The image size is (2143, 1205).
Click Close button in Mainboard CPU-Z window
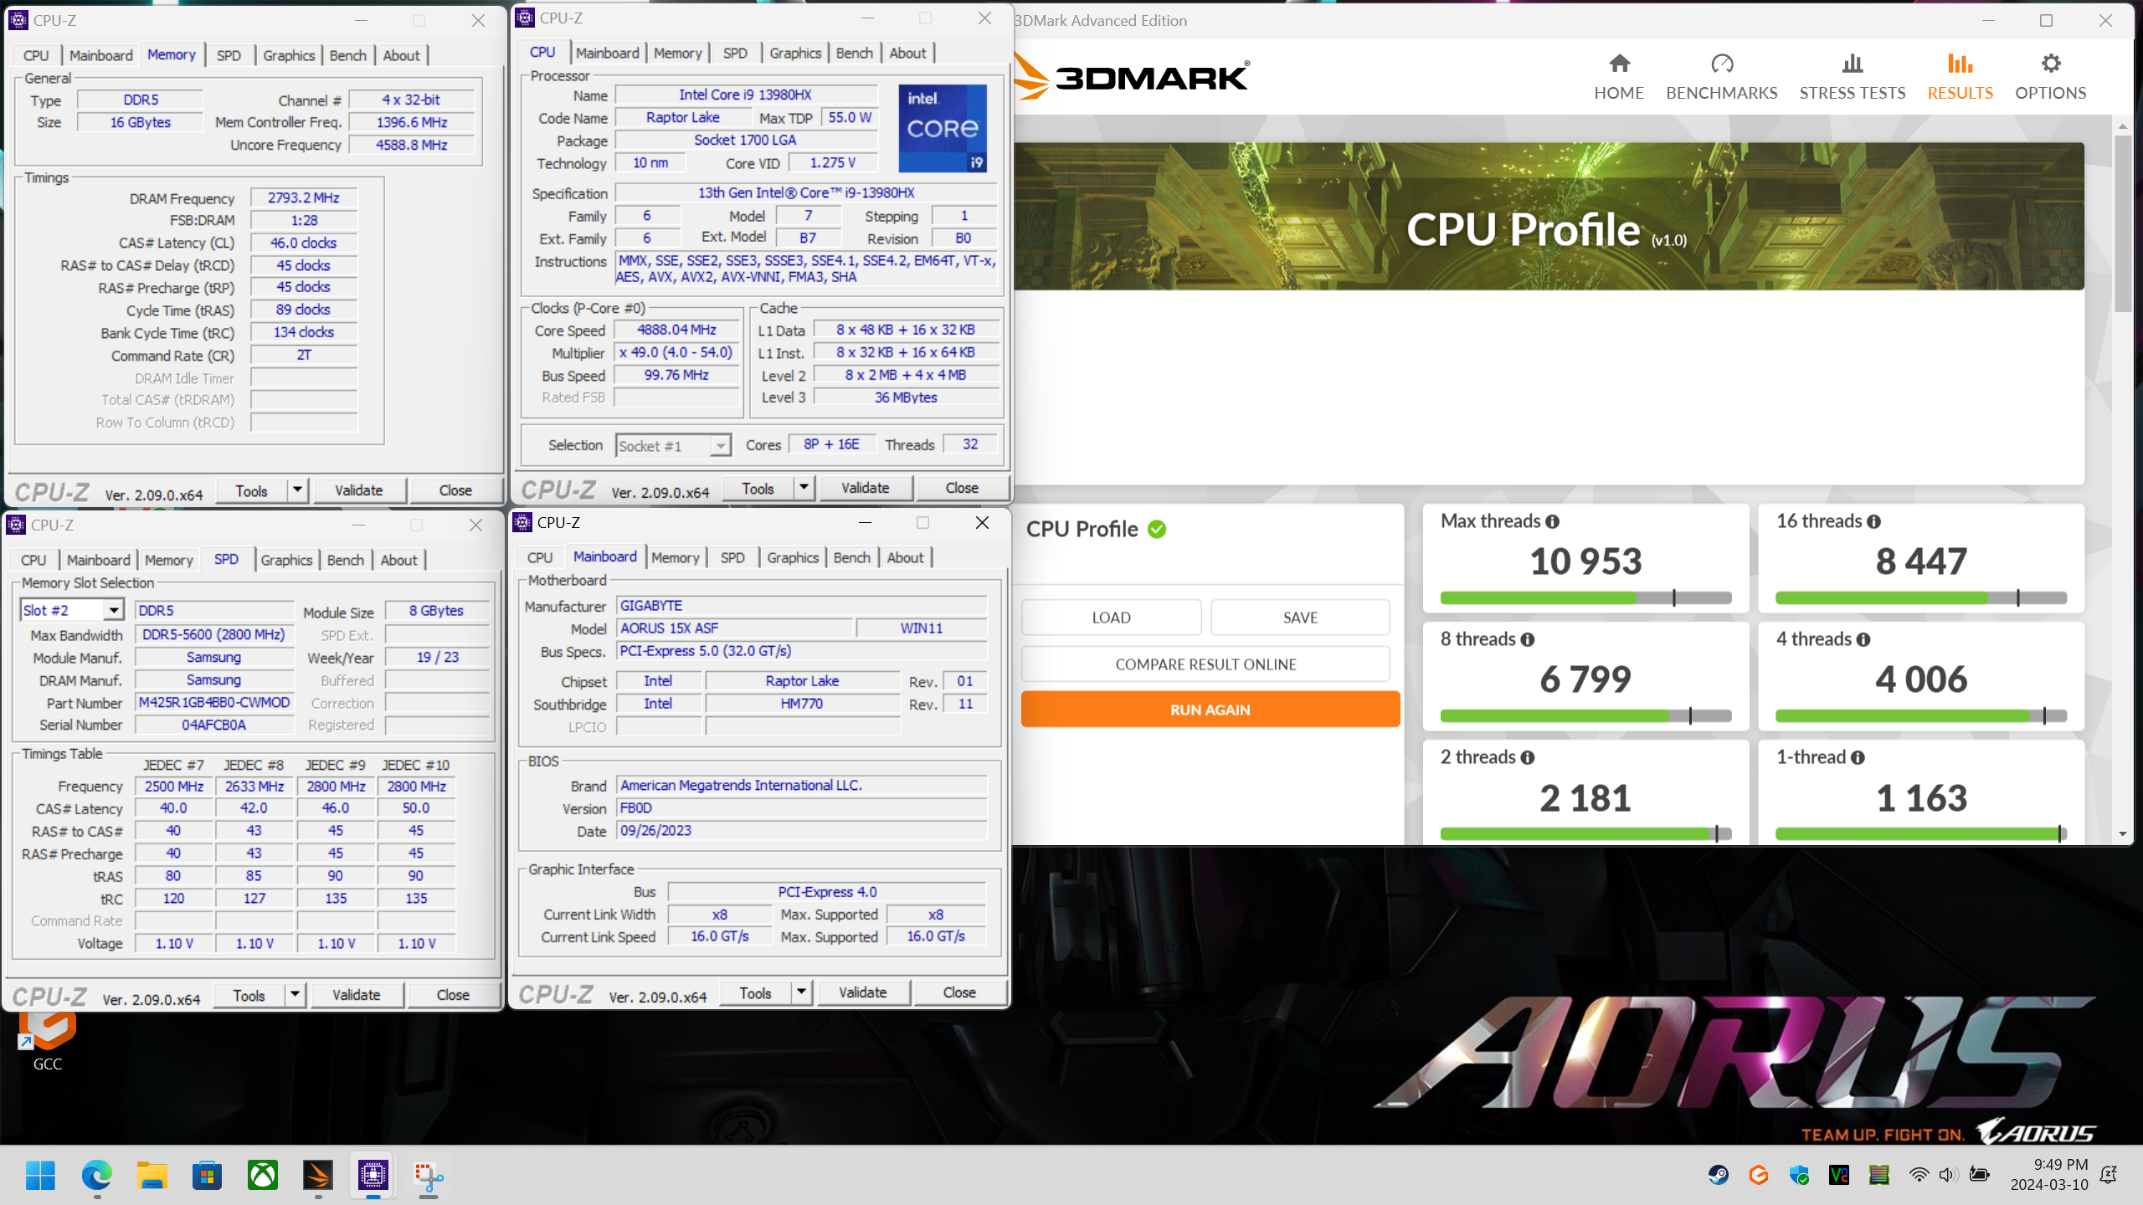(x=959, y=992)
